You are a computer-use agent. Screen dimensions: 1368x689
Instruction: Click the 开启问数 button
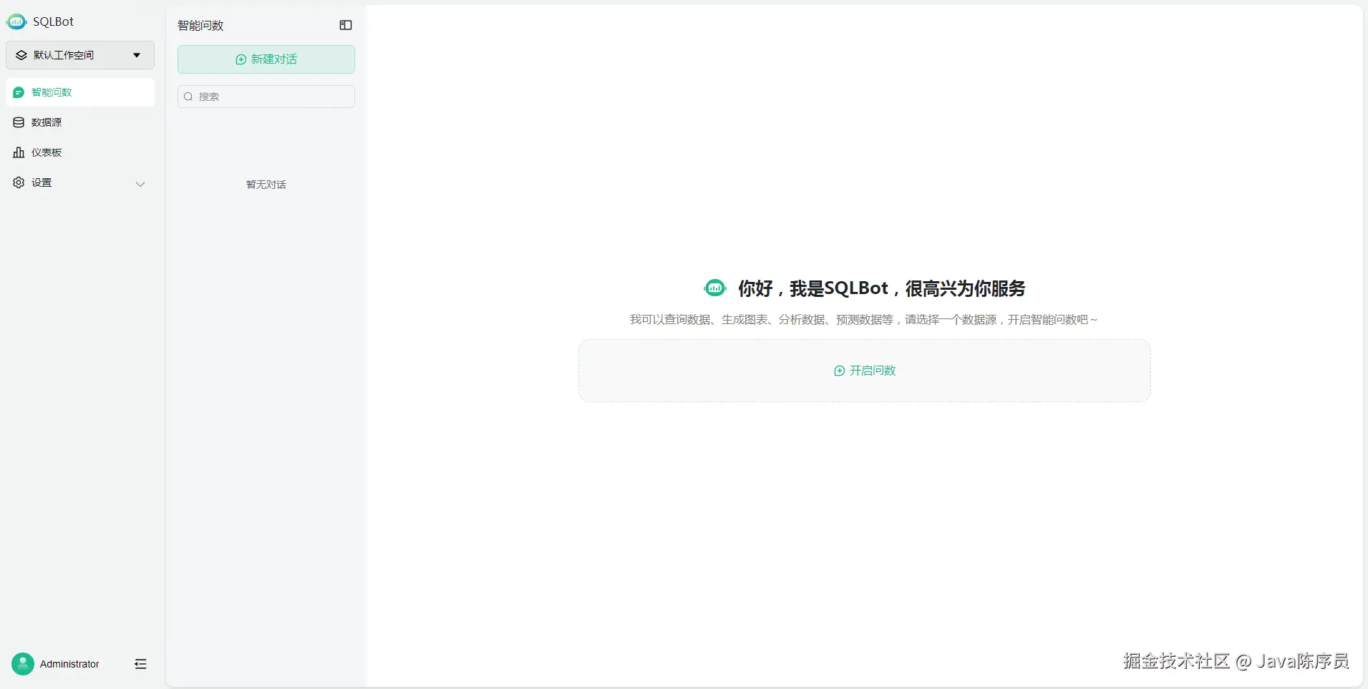[x=865, y=371]
